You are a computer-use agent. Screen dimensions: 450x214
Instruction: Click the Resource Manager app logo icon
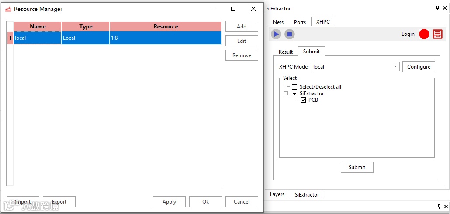point(8,9)
